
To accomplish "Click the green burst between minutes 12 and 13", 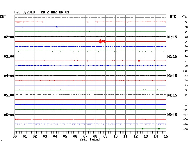I will coord(143,129).
